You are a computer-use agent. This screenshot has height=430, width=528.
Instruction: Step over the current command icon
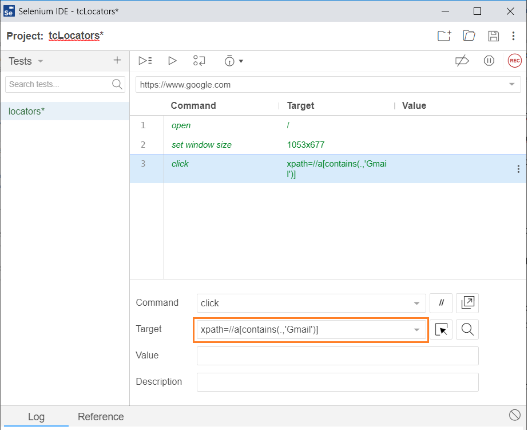point(199,61)
